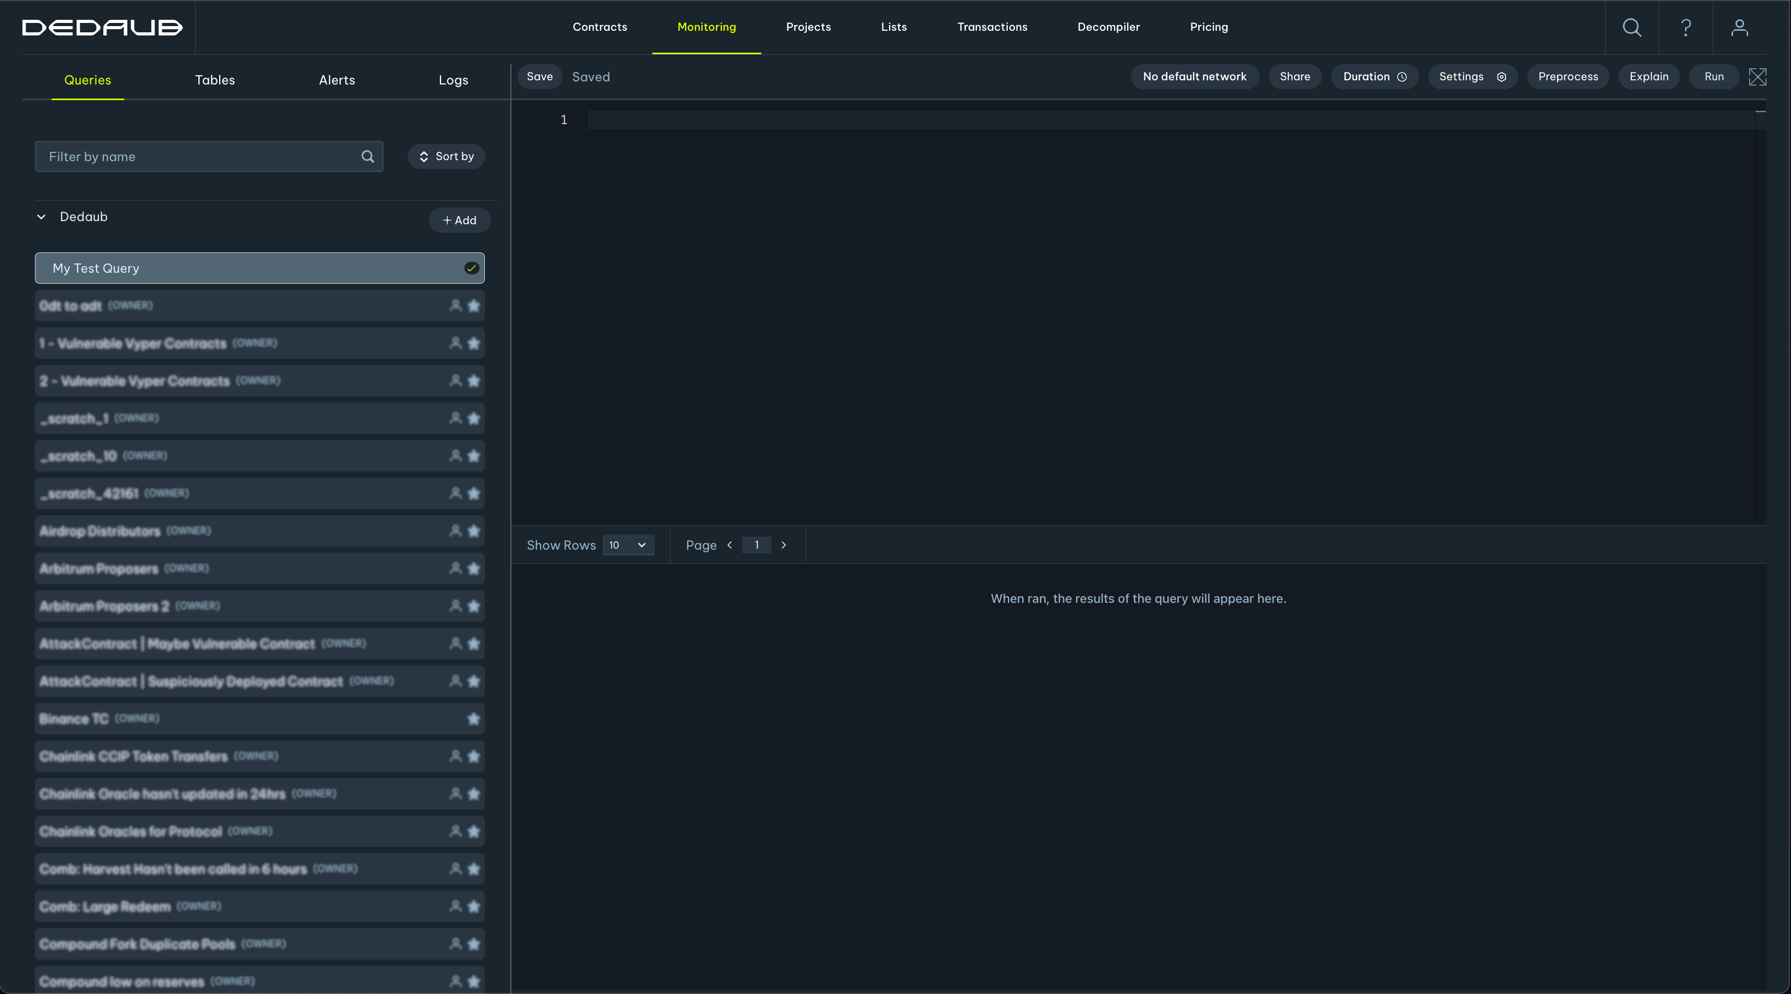
Task: Switch to the Tables tab
Action: [215, 80]
